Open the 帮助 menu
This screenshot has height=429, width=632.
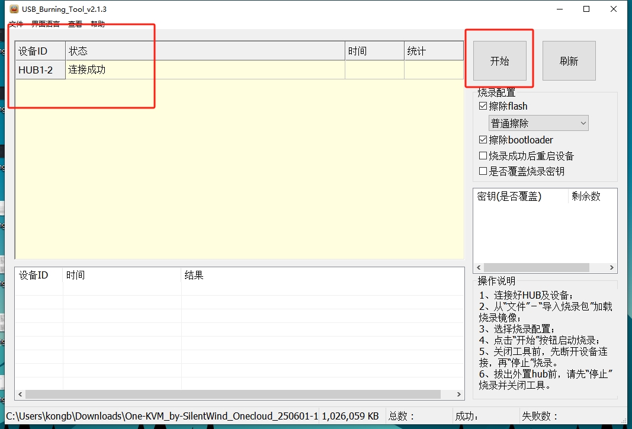(98, 24)
